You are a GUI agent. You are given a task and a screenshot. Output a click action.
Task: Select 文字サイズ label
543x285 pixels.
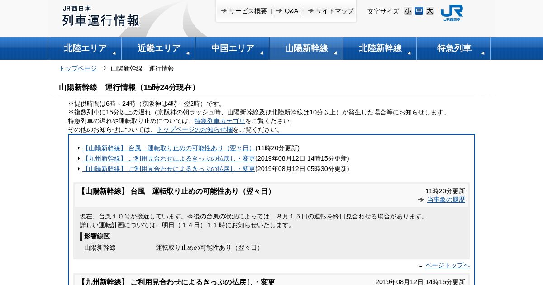click(383, 11)
